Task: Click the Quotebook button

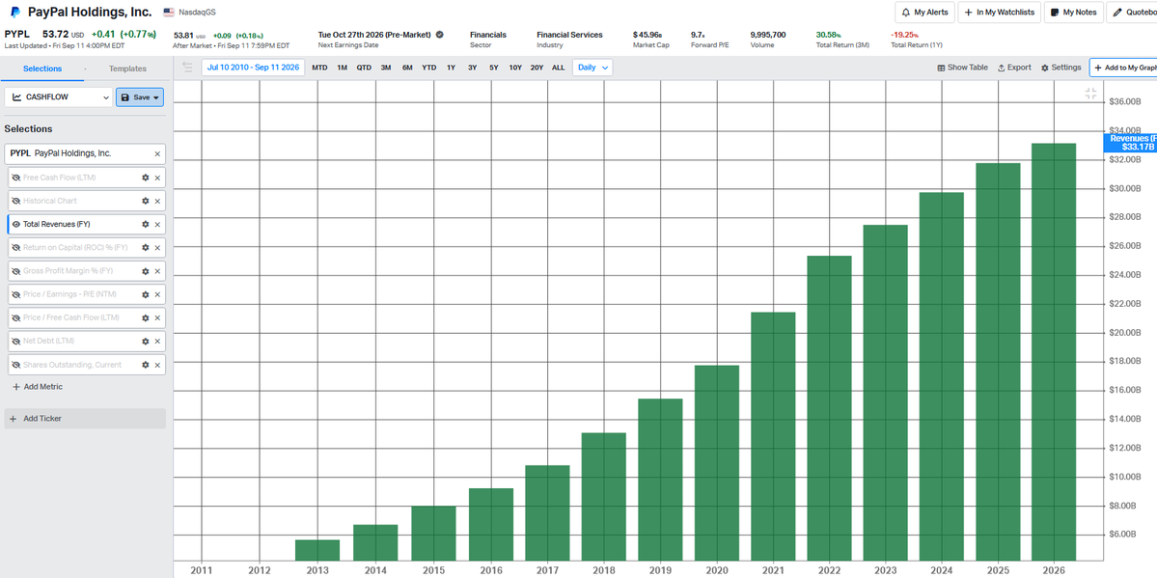Action: pos(1132,12)
